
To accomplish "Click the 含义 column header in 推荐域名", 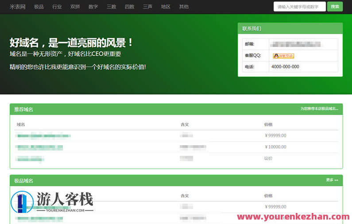I will point(185,124).
